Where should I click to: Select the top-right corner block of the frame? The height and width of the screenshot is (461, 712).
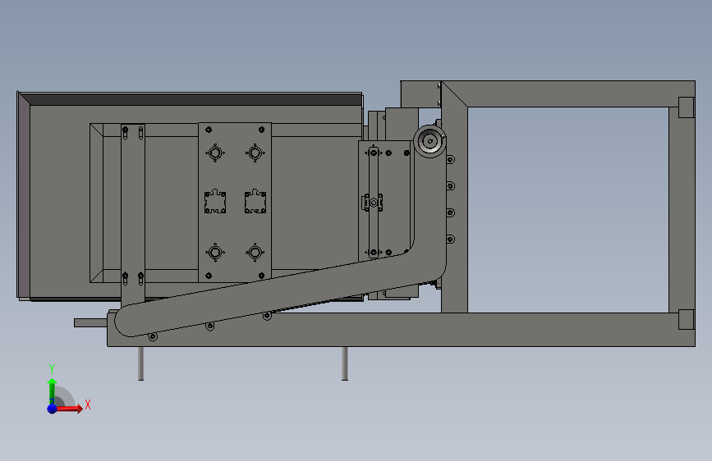(686, 107)
